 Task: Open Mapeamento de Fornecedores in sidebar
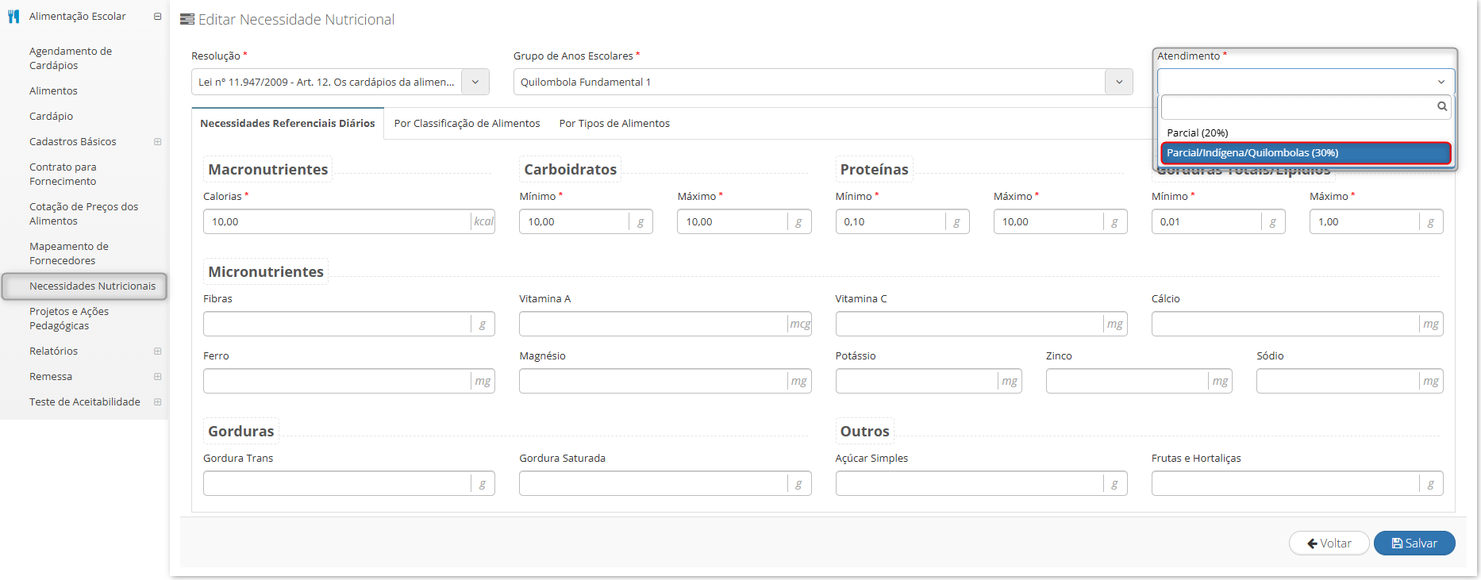[x=69, y=253]
